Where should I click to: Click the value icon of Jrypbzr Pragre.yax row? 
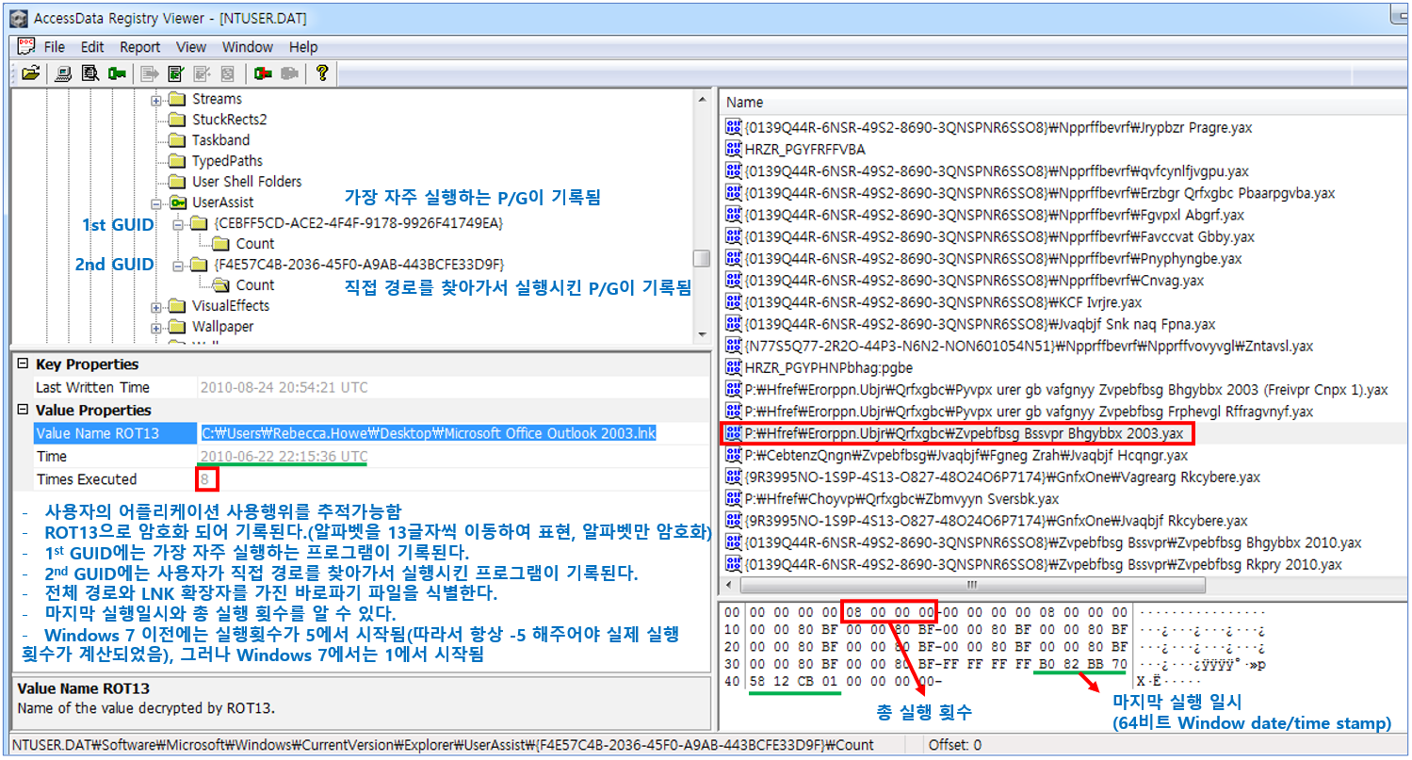click(733, 127)
